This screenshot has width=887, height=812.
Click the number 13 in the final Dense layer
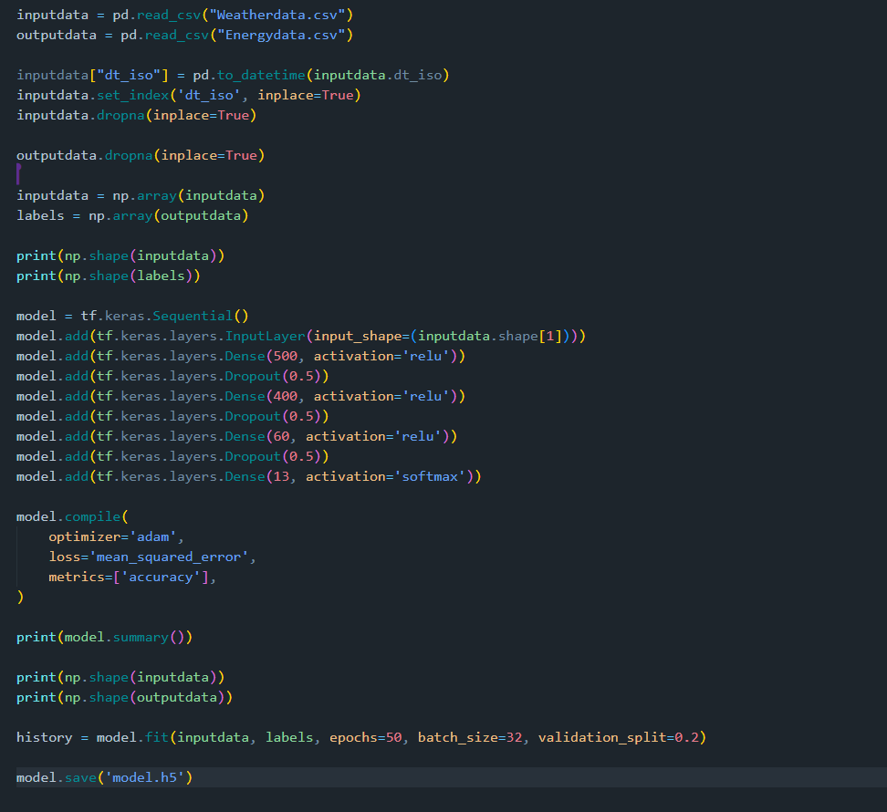pyautogui.click(x=281, y=476)
